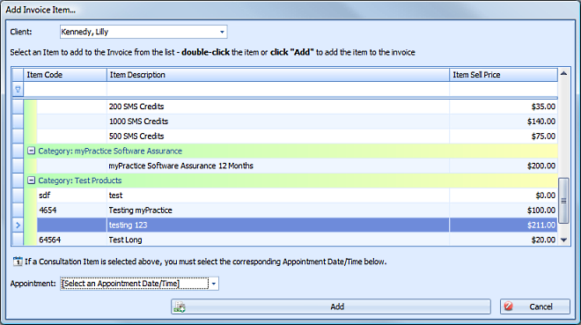Open the Appointment date/time dropdown
Screen dimensions: 581x325
214,284
